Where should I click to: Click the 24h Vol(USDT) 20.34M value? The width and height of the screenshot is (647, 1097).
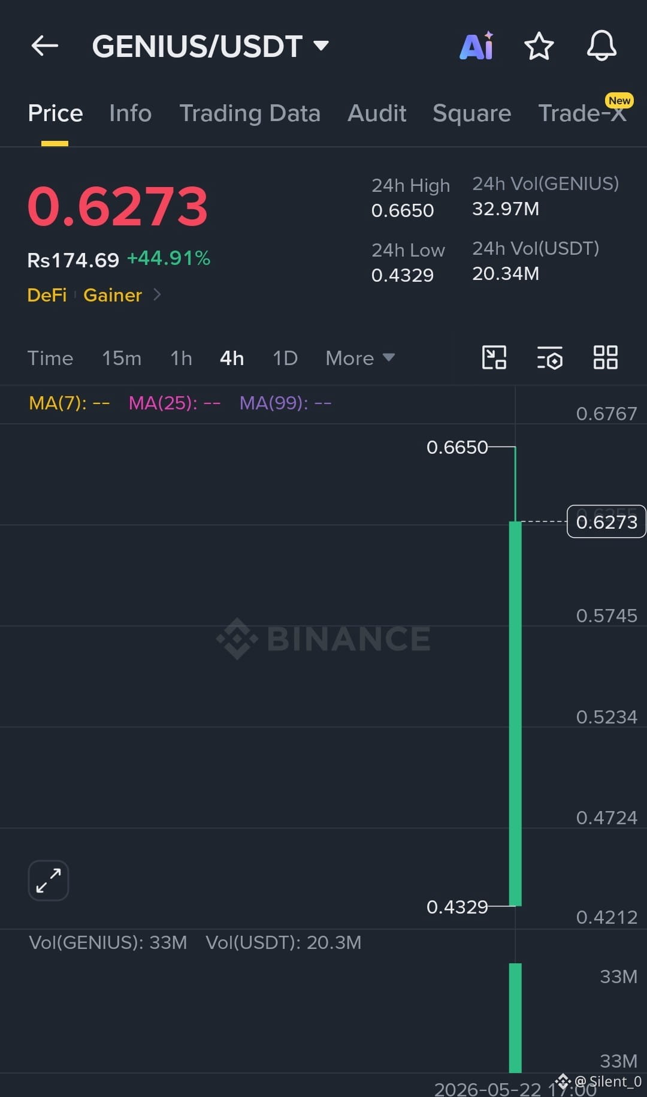click(506, 273)
